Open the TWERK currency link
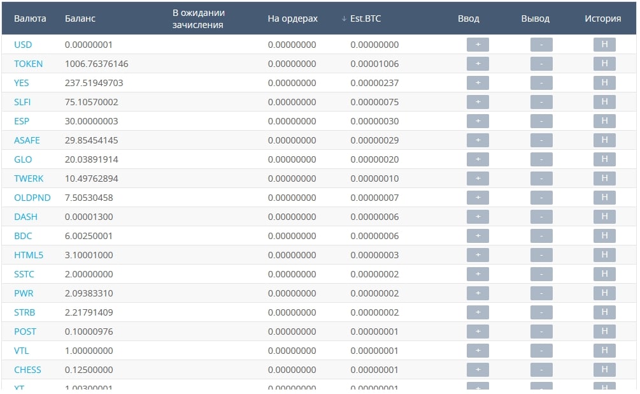 [x=29, y=179]
